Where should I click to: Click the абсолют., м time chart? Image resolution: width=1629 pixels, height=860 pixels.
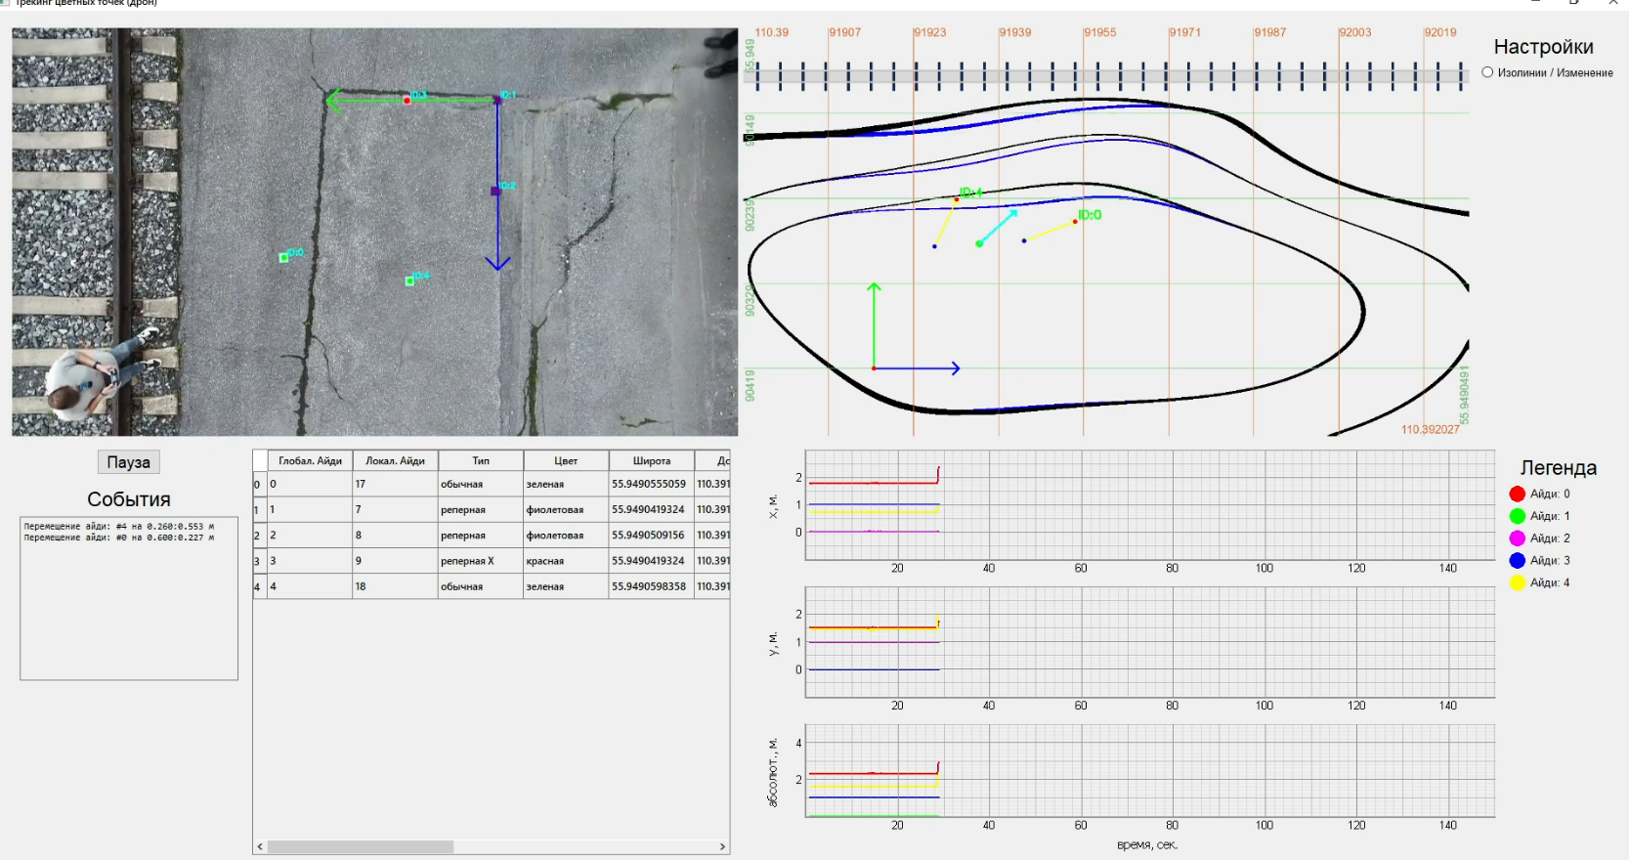[1150, 771]
